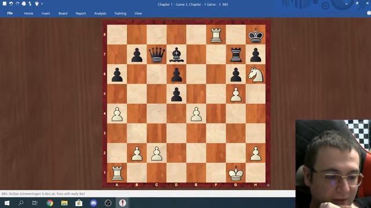Select the white rook on f8
This screenshot has height=208, width=371.
click(216, 35)
